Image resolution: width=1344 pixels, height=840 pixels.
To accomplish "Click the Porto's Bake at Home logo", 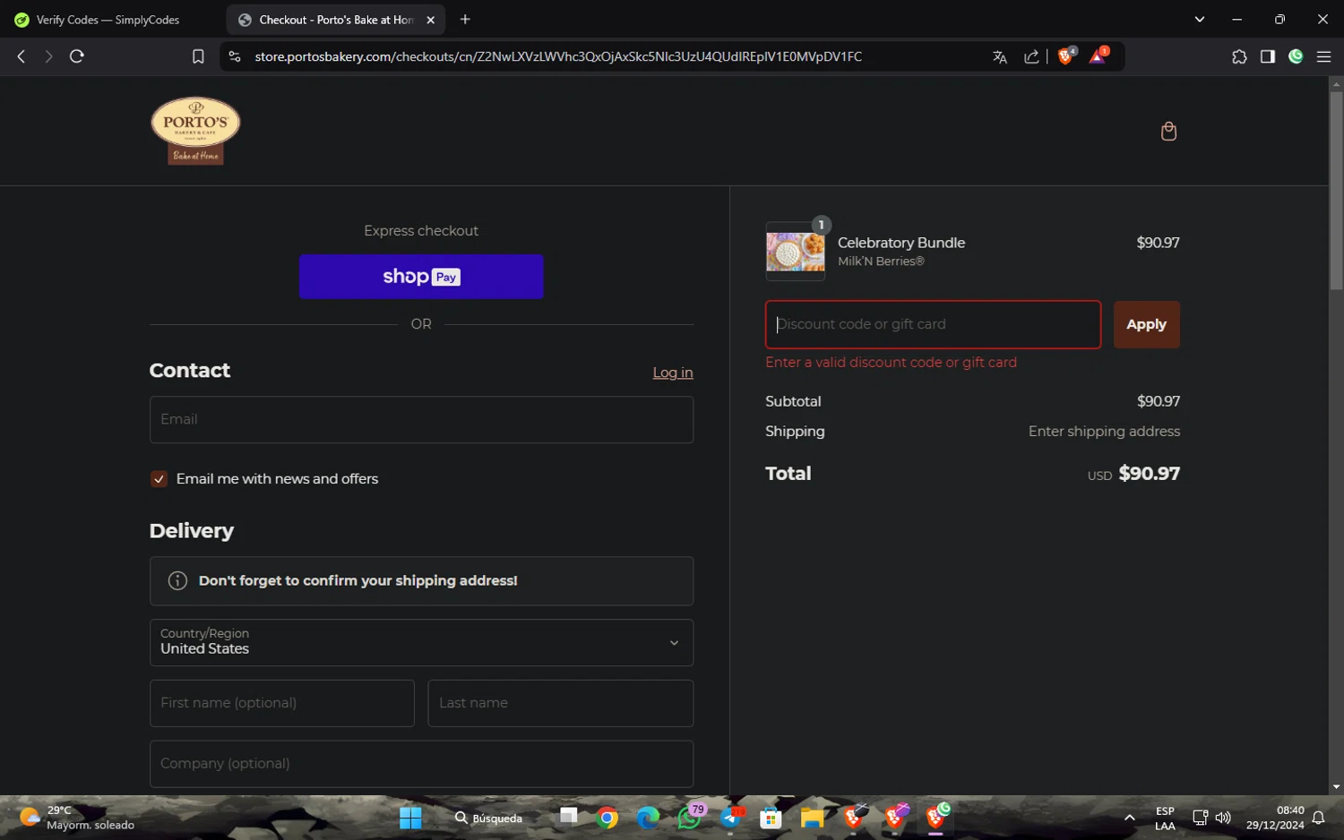I will click(x=195, y=131).
